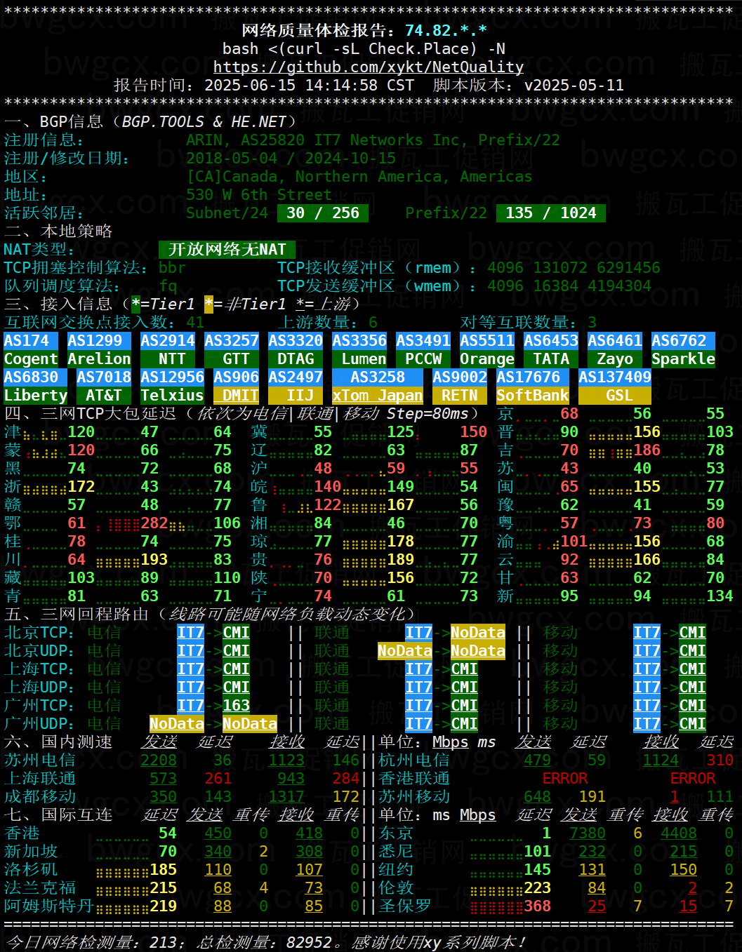The image size is (742, 952).
Task: Click the 伦敦 latency value 223
Action: (537, 887)
